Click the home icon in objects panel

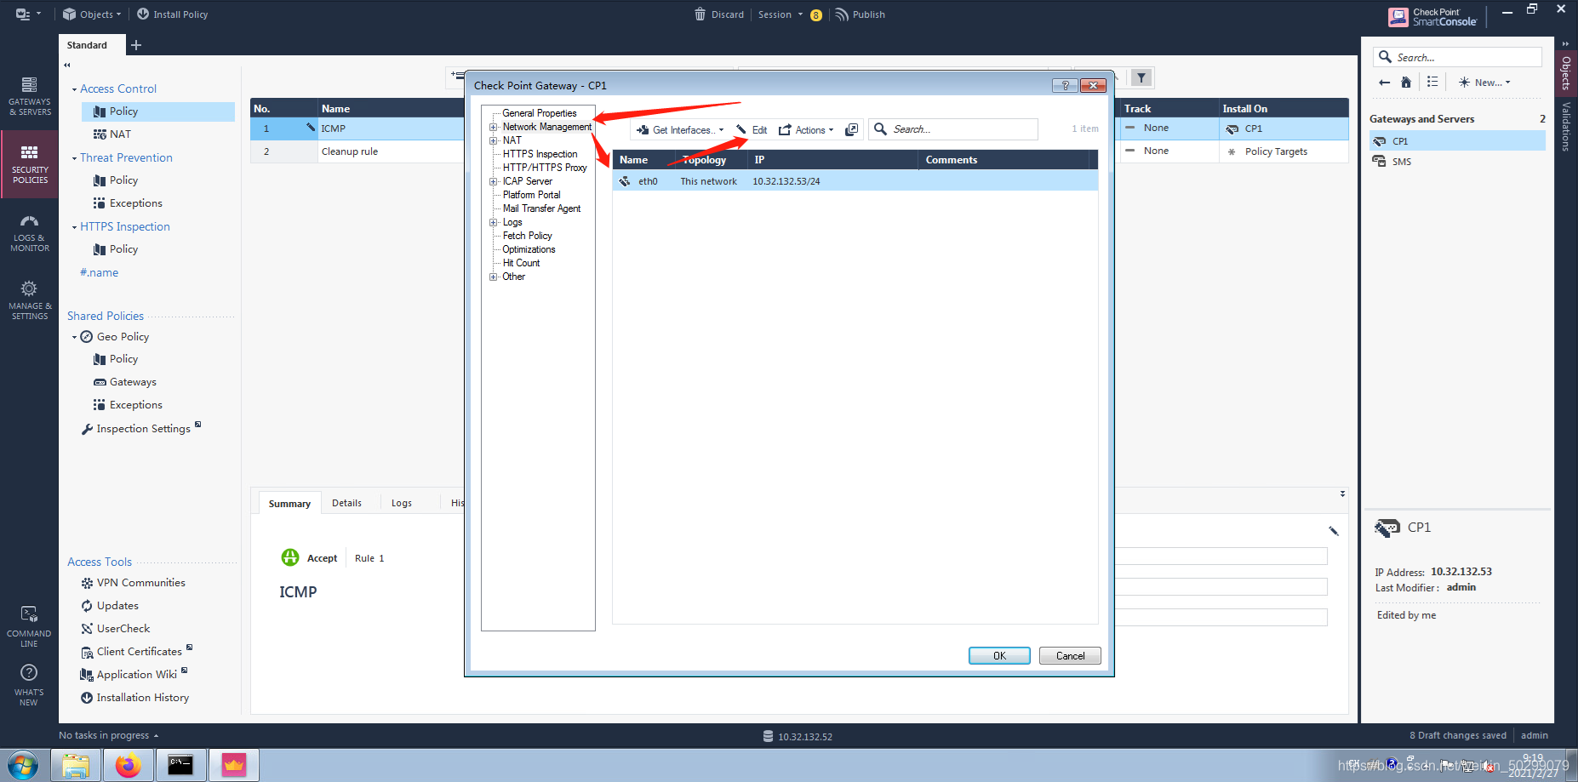click(1406, 83)
